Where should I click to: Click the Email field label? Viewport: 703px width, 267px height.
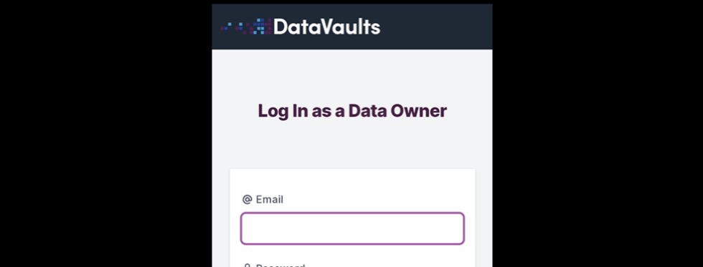point(270,200)
